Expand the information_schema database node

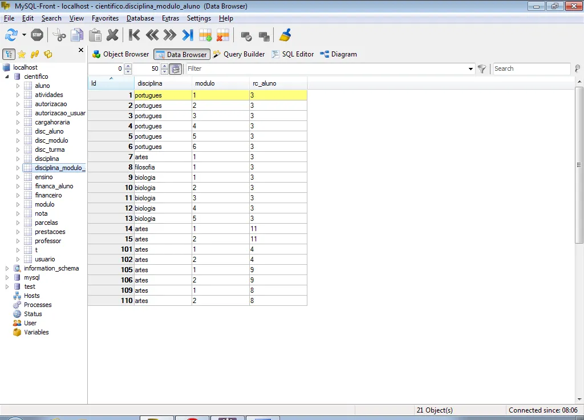coord(7,268)
